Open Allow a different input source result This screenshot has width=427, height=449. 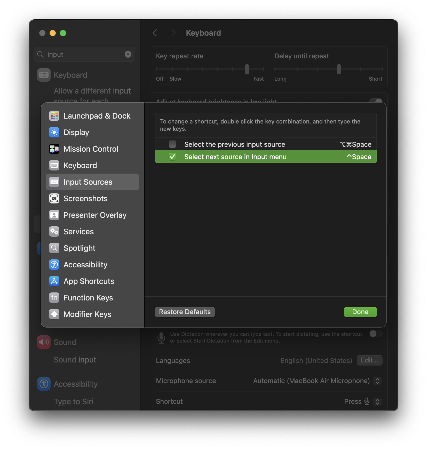(92, 95)
